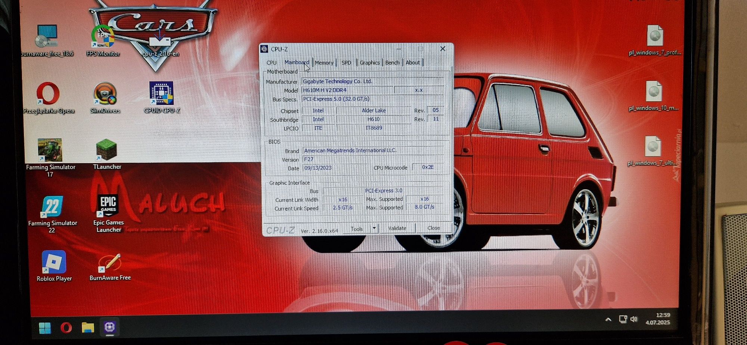Open the About tab in CPU-Z
The height and width of the screenshot is (345, 747).
pyautogui.click(x=413, y=63)
